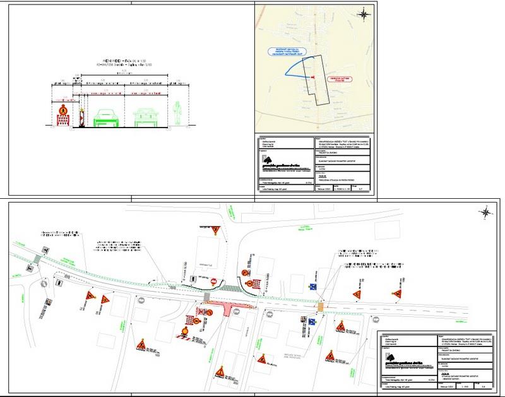The image size is (505, 397).
Task: Select the north arrow in the lower plan sheet
Action: coord(485,213)
